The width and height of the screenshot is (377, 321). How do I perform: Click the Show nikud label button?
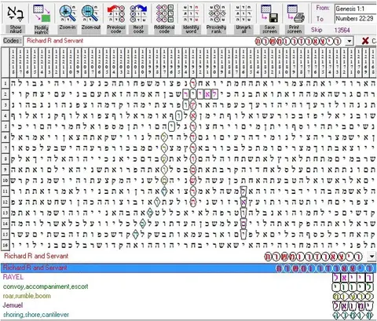(x=16, y=29)
